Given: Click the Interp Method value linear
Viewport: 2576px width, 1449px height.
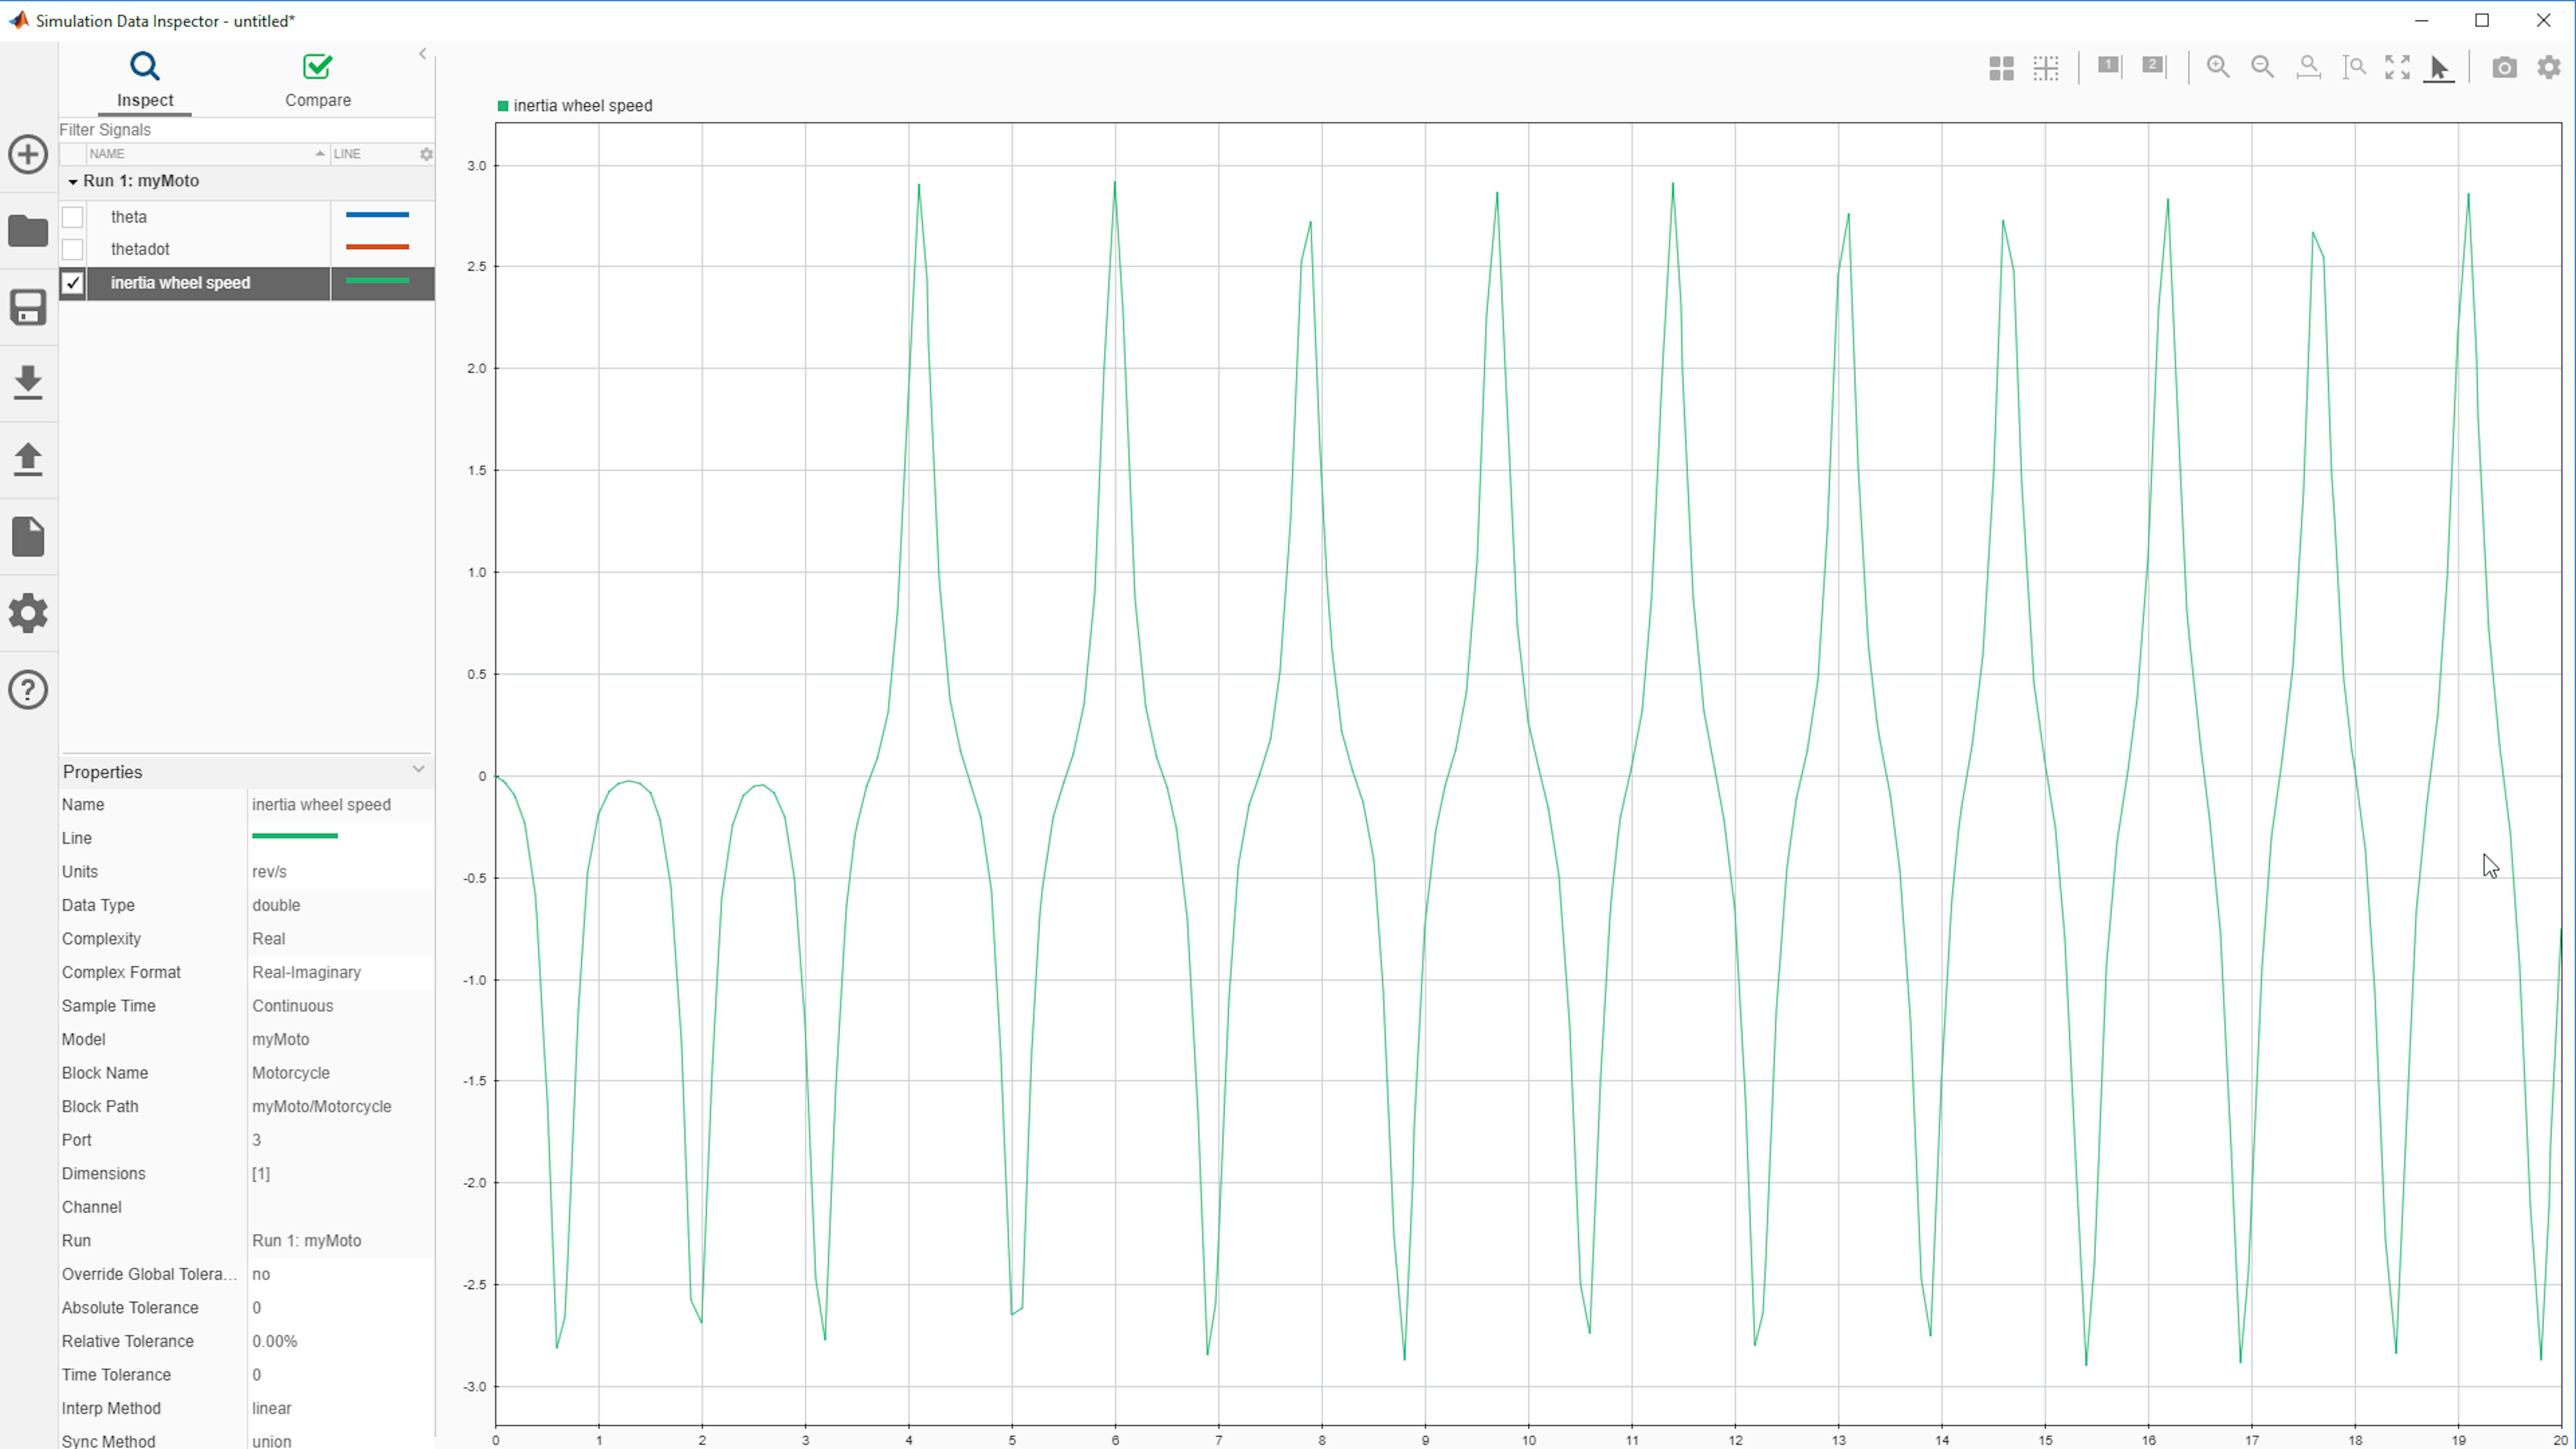Looking at the screenshot, I should click(x=272, y=1409).
